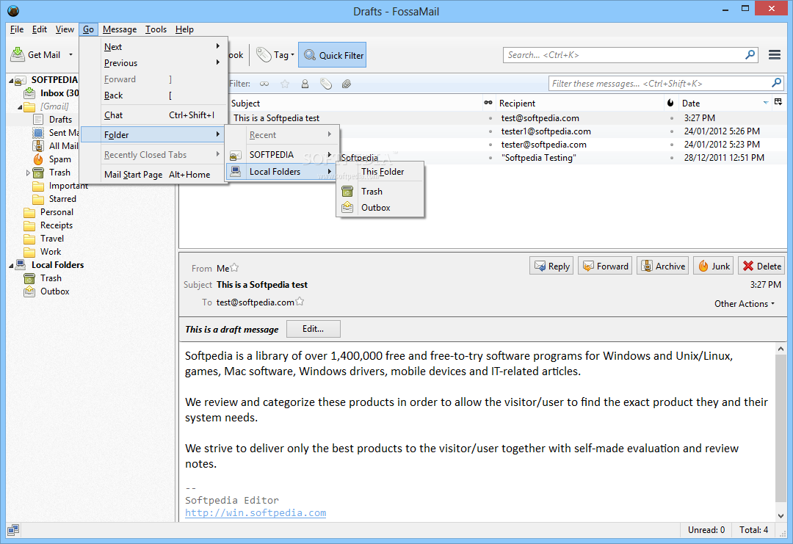The height and width of the screenshot is (544, 793).
Task: Open the hamburger application menu
Action: (775, 54)
